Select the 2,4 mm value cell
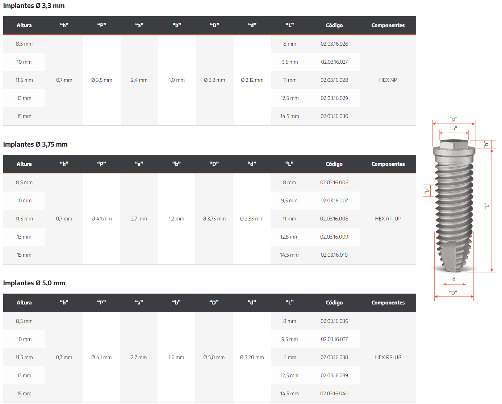The width and height of the screenshot is (502, 404). click(x=139, y=80)
